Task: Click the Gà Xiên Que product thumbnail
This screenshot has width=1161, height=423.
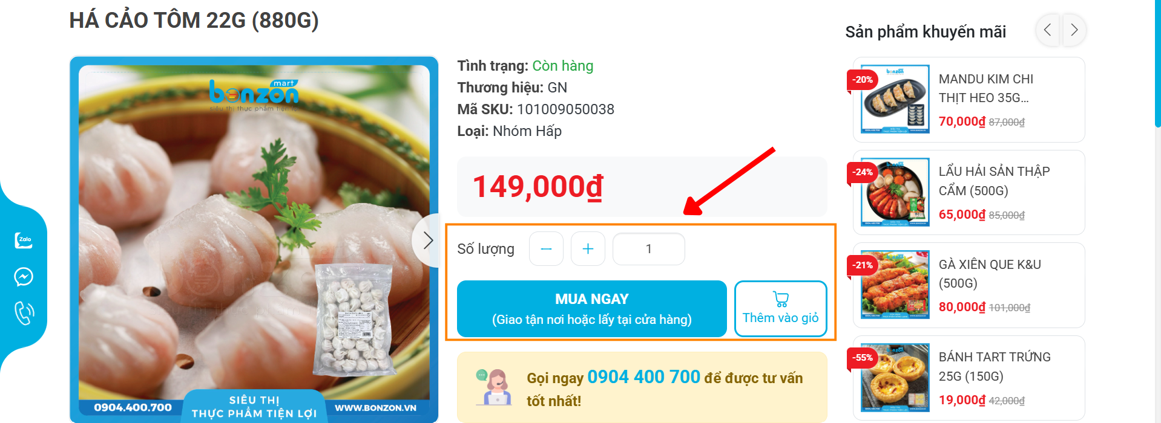Action: pyautogui.click(x=895, y=285)
